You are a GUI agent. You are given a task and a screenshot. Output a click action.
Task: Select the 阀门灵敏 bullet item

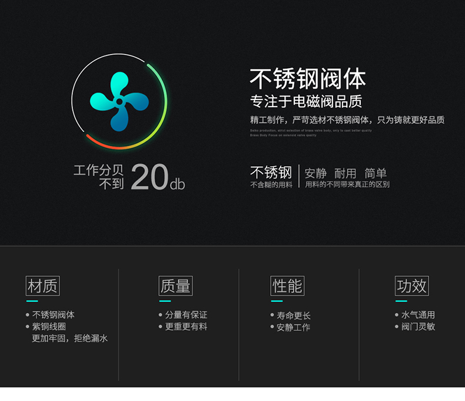pos(418,326)
